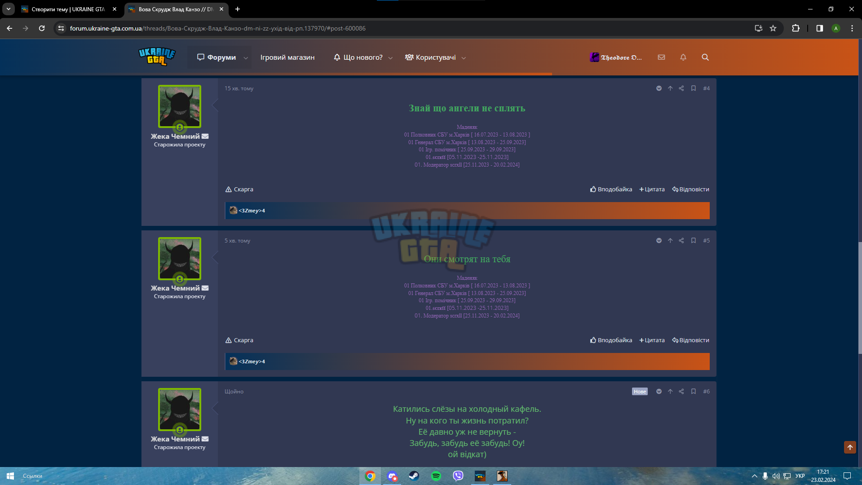Quote post #4 with Цитата
Screen dimensions: 862x485
click(x=652, y=190)
